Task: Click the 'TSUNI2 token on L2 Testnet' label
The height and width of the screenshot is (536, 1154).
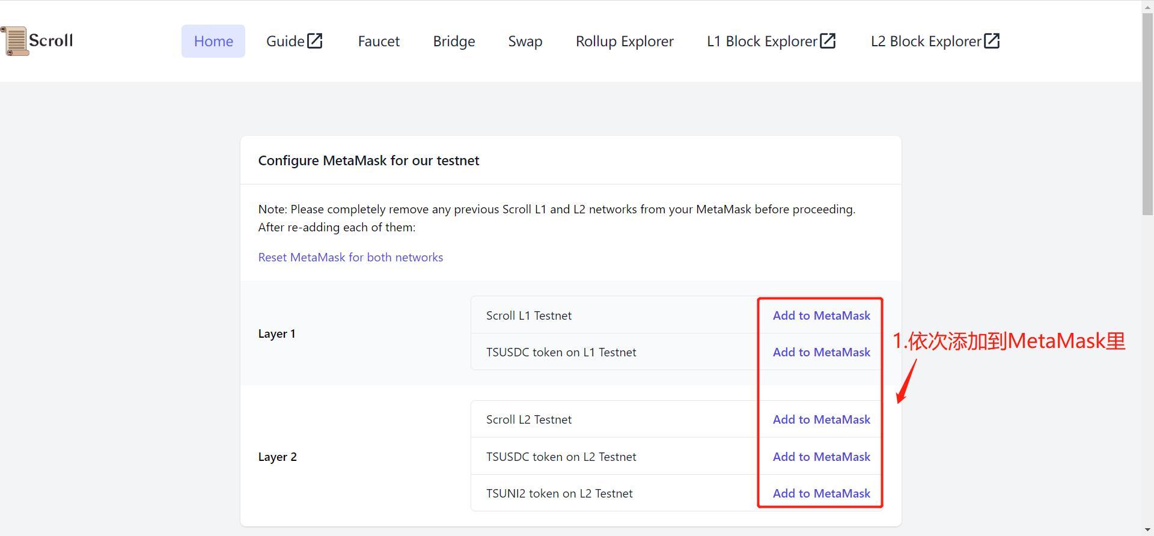Action: (559, 493)
